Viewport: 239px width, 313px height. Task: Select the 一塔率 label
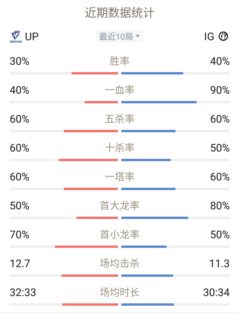[120, 177]
